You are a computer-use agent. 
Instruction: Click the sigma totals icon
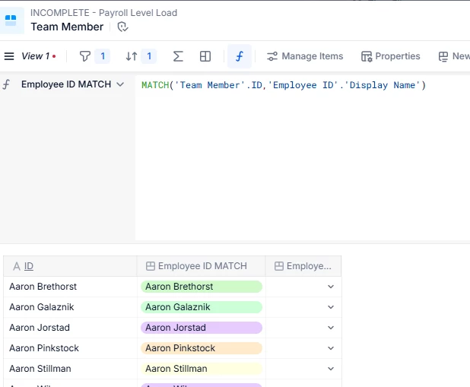pyautogui.click(x=178, y=56)
